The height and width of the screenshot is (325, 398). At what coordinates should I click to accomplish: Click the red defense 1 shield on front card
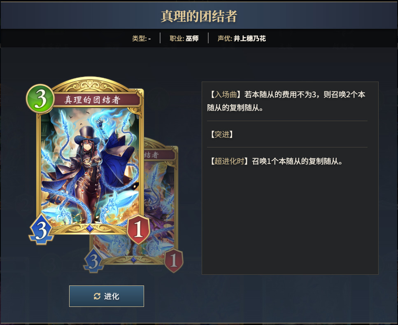coord(138,229)
